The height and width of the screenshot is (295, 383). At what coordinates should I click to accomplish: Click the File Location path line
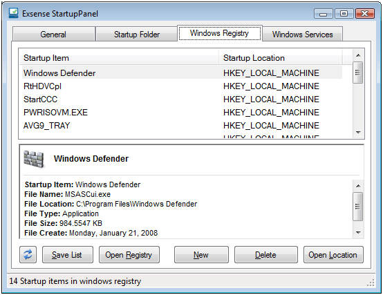(x=111, y=204)
